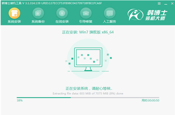This screenshot has width=175, height=115.
Task: Click the title bar version text
Action: (52, 3)
